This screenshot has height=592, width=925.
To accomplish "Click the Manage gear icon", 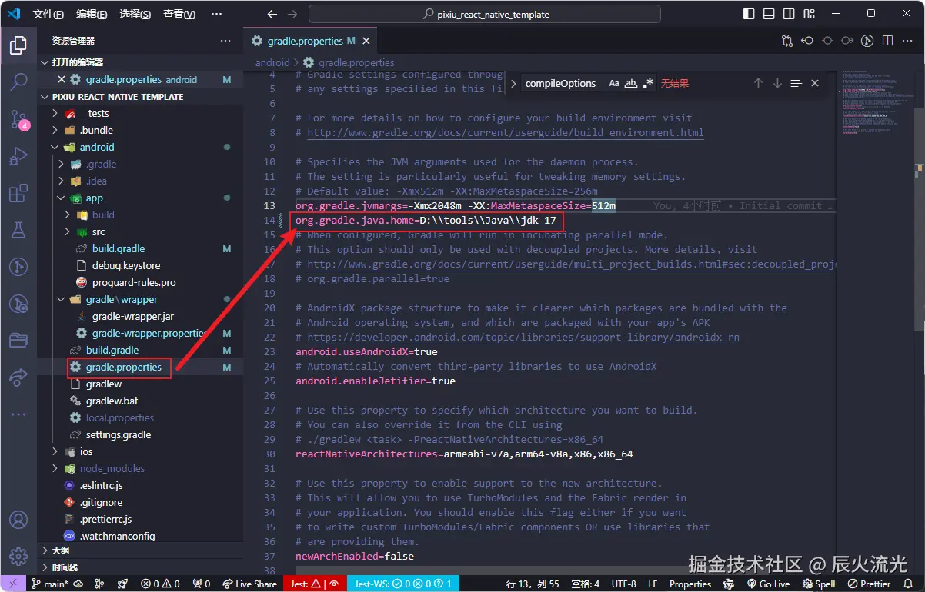I will coord(18,557).
